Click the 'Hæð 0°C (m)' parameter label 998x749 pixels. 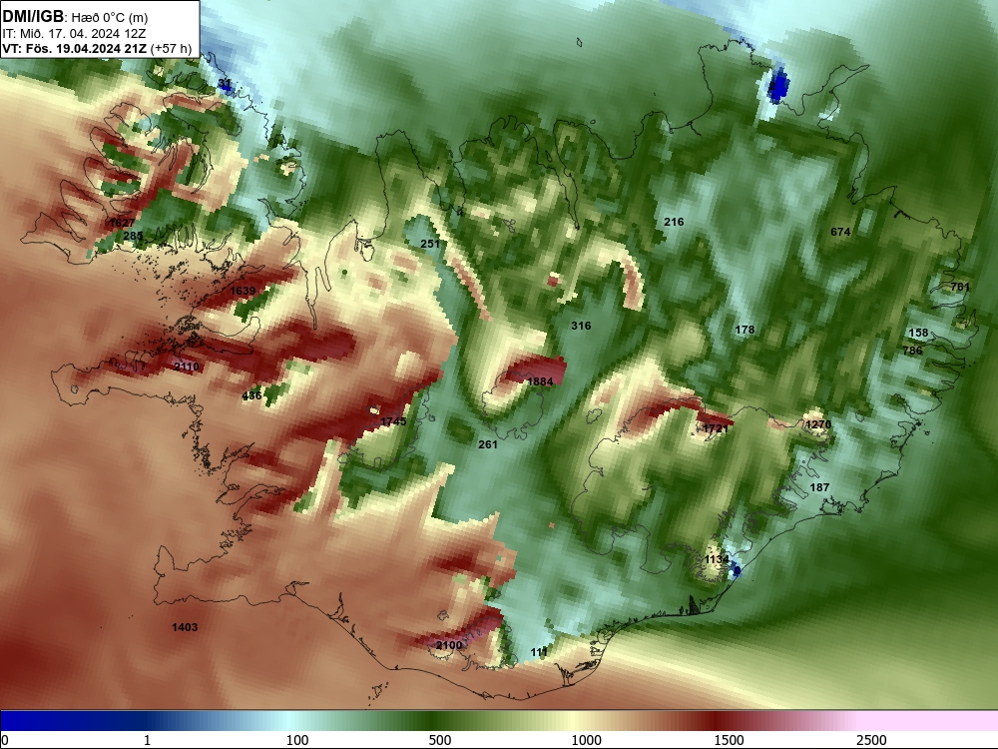pos(109,17)
